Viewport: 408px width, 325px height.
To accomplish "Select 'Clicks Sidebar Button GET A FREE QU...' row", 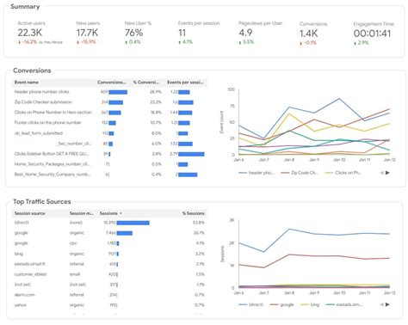I will [x=109, y=154].
